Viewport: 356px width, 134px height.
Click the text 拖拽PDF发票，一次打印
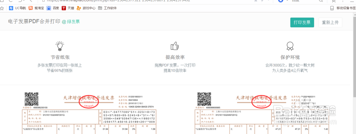coord(175,65)
